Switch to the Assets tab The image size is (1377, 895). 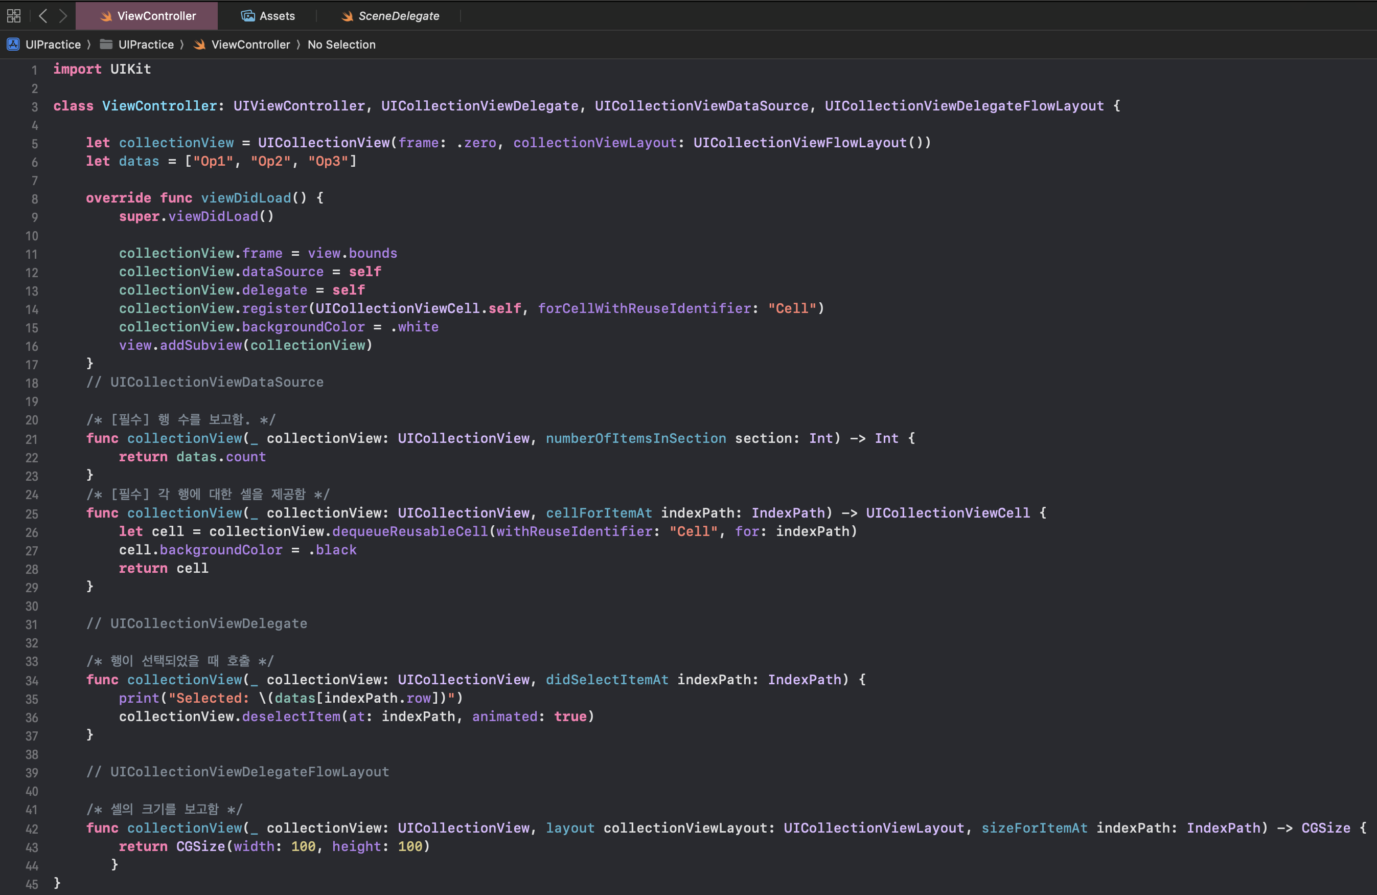click(x=277, y=16)
